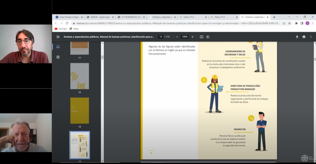Toggle the PDF sidebar menu icon

[58, 37]
